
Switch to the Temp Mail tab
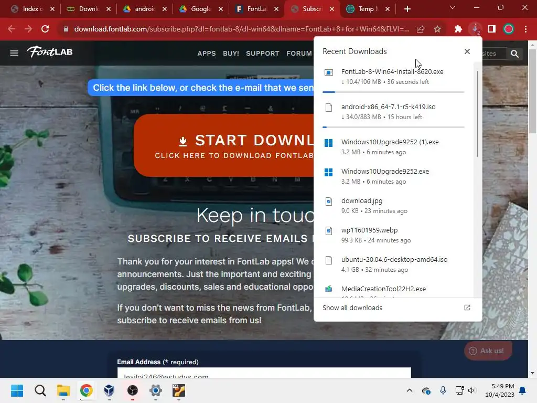point(368,9)
